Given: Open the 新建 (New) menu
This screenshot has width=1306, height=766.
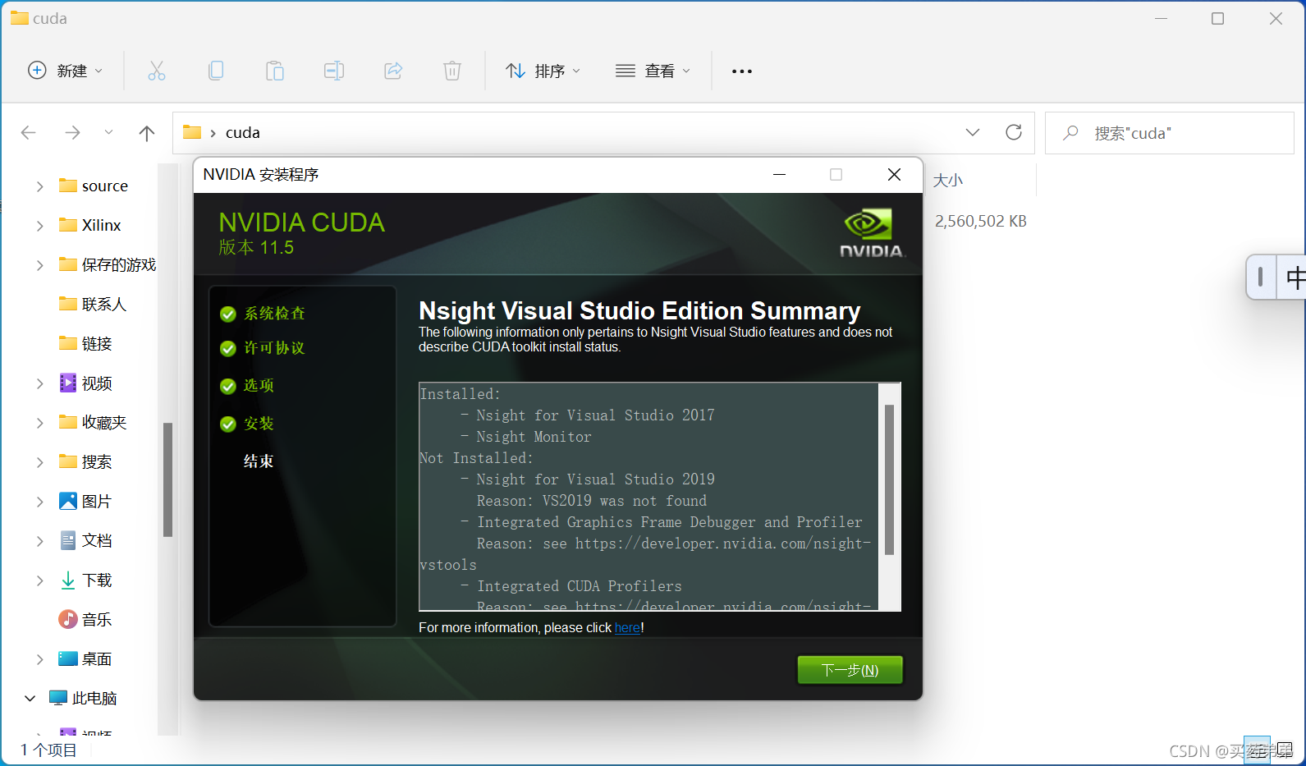Looking at the screenshot, I should [x=66, y=71].
